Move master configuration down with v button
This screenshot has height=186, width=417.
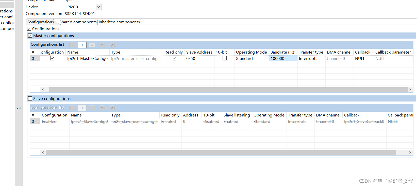tap(112, 45)
